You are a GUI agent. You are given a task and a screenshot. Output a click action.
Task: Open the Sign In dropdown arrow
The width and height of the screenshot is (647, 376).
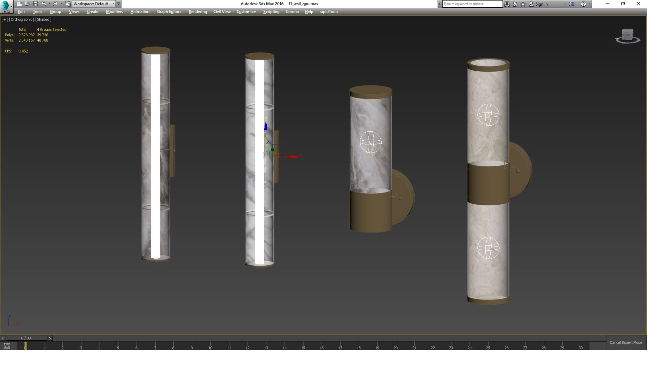point(565,4)
